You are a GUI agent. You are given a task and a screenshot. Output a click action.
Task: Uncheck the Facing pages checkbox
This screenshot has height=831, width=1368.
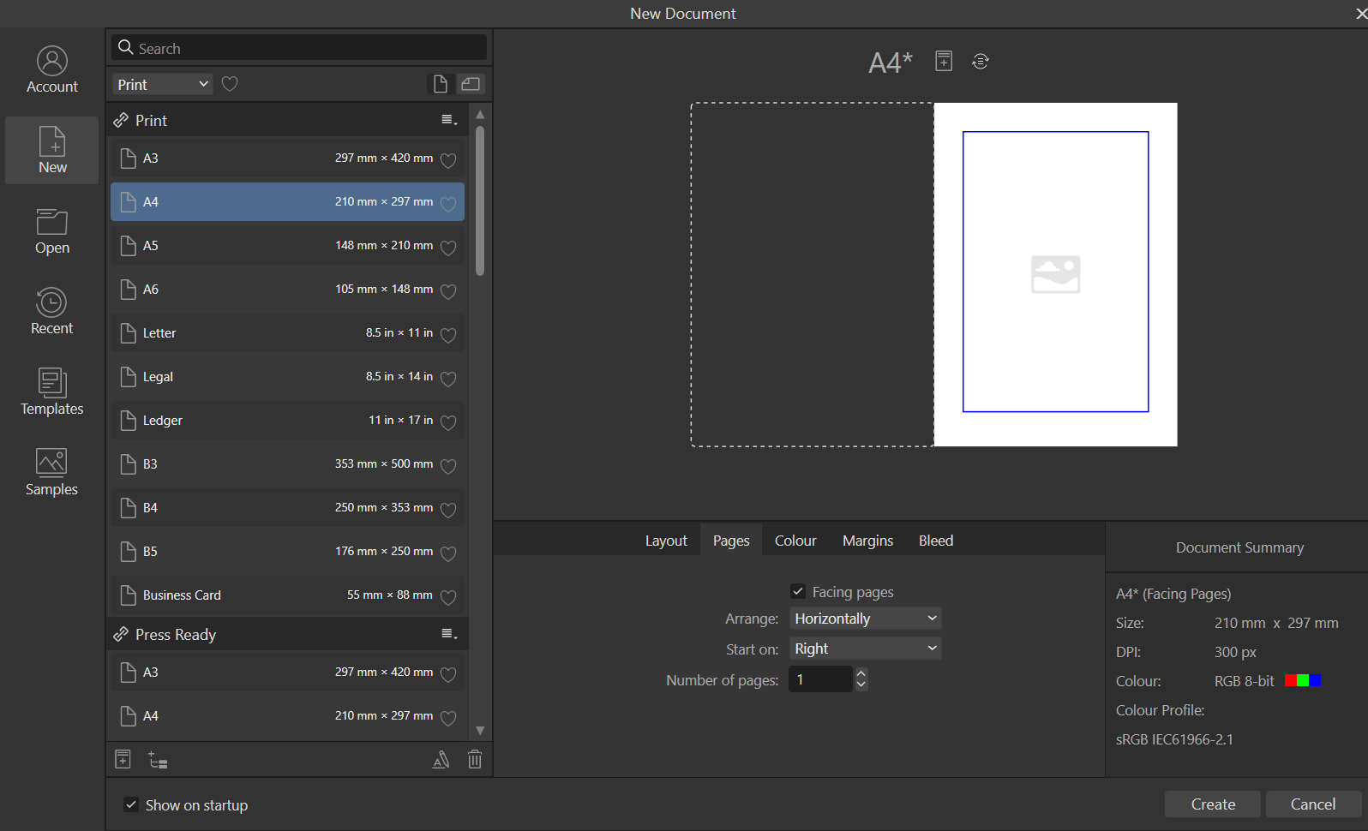click(x=798, y=591)
